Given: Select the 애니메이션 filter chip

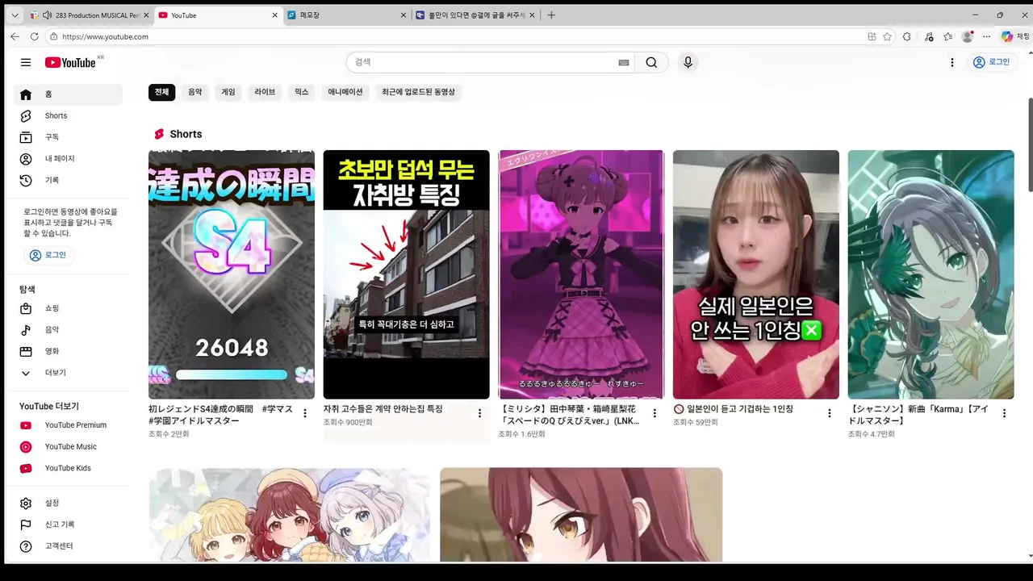Looking at the screenshot, I should pyautogui.click(x=345, y=92).
